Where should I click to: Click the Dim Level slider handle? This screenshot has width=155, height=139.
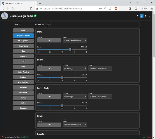tap(70, 49)
